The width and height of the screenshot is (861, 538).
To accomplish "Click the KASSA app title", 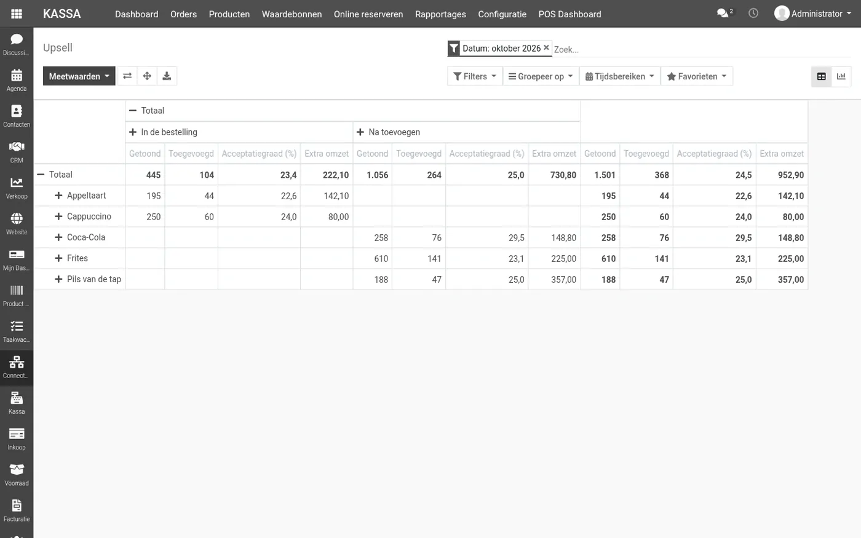I will [x=61, y=14].
